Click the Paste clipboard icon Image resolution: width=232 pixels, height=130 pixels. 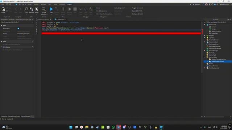tap(3, 9)
